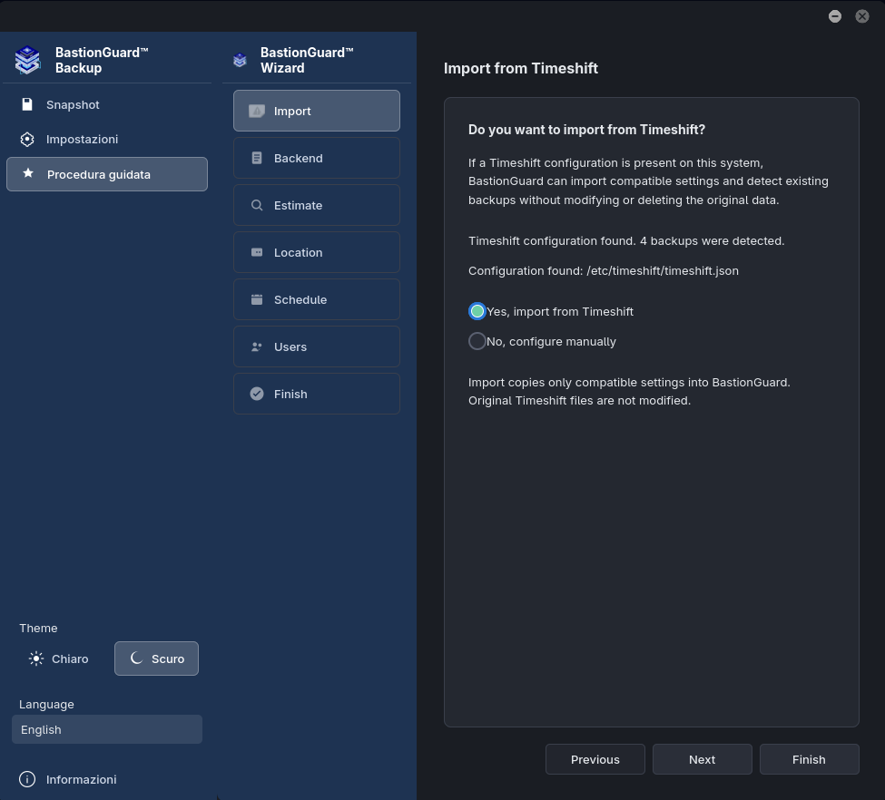
Task: Click the Impostazioni gear icon
Action: pyautogui.click(x=27, y=140)
